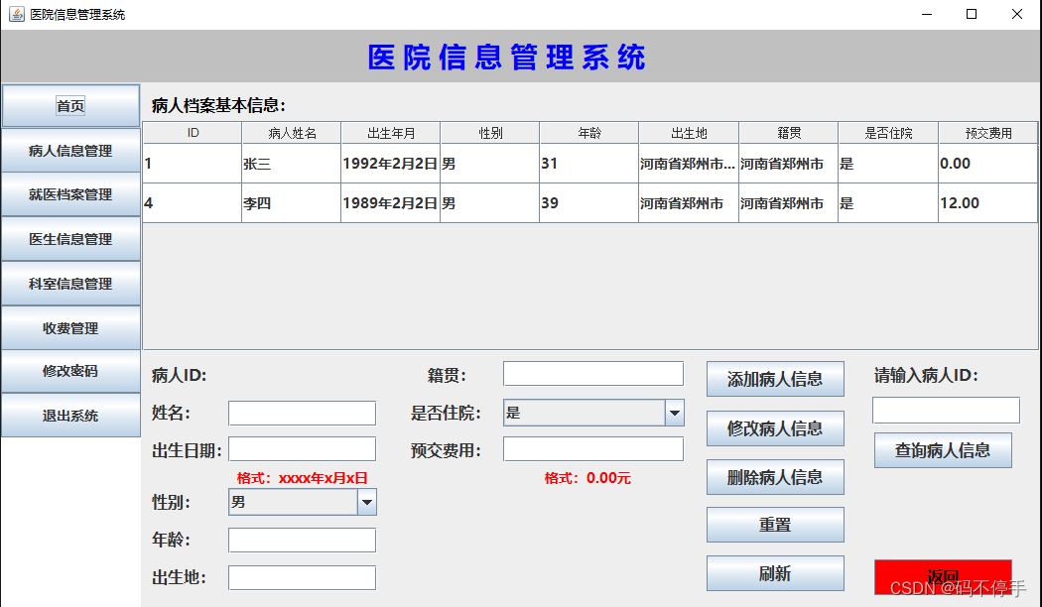The height and width of the screenshot is (607, 1042).
Task: Click 是 hospitalization cell in 张三 row
Action: [x=888, y=164]
